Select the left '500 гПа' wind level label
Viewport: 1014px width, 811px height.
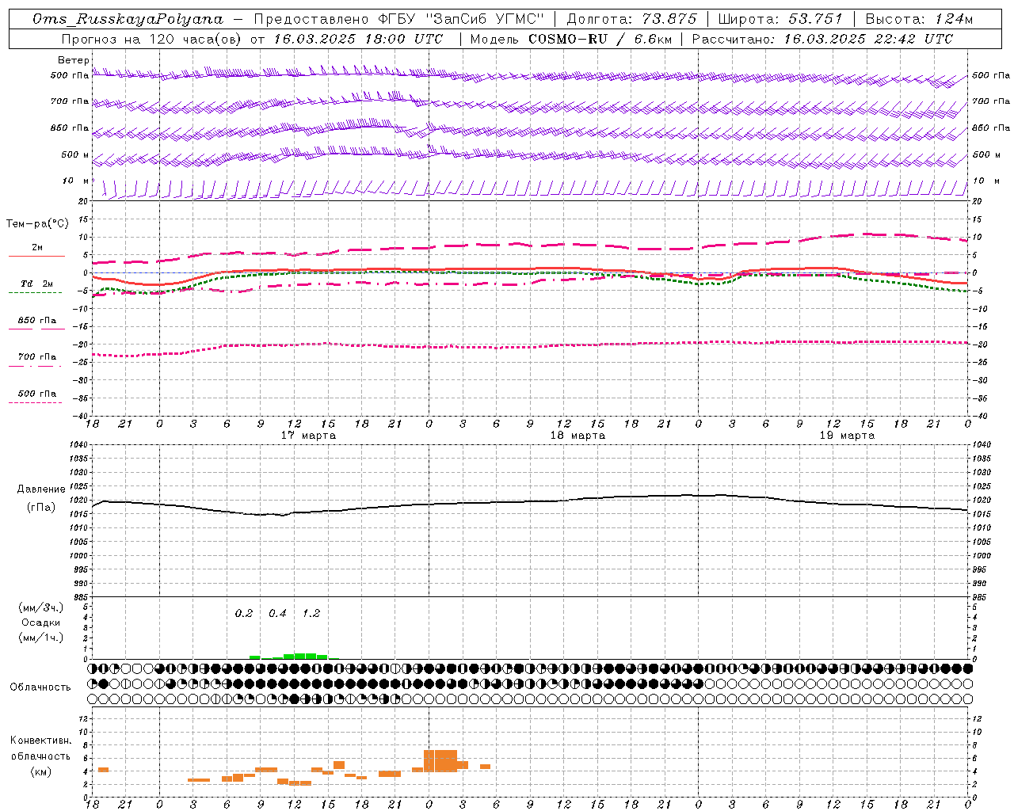(x=70, y=75)
